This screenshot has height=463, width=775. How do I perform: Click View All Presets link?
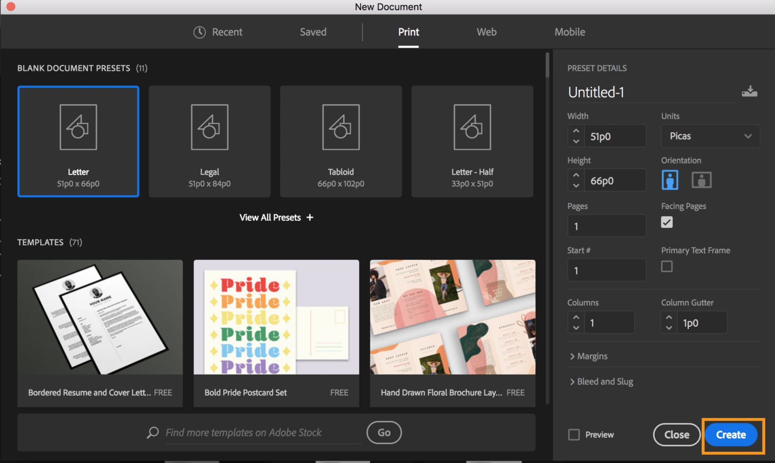point(275,217)
